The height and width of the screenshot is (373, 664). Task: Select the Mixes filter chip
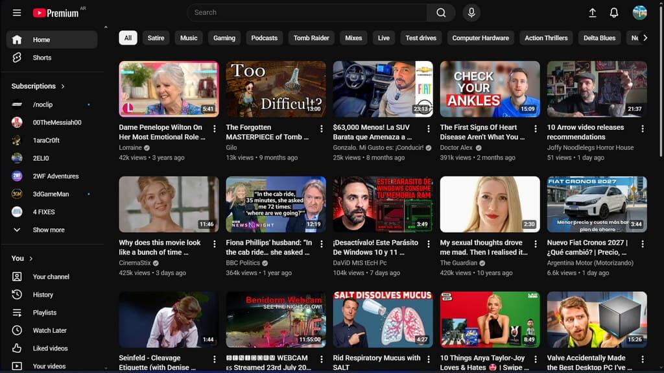click(x=353, y=38)
